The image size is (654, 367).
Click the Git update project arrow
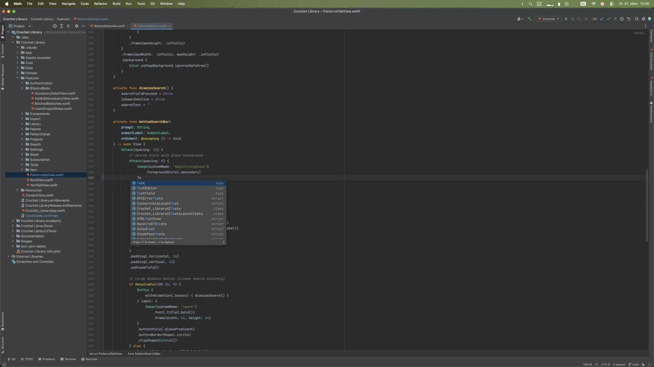point(602,19)
